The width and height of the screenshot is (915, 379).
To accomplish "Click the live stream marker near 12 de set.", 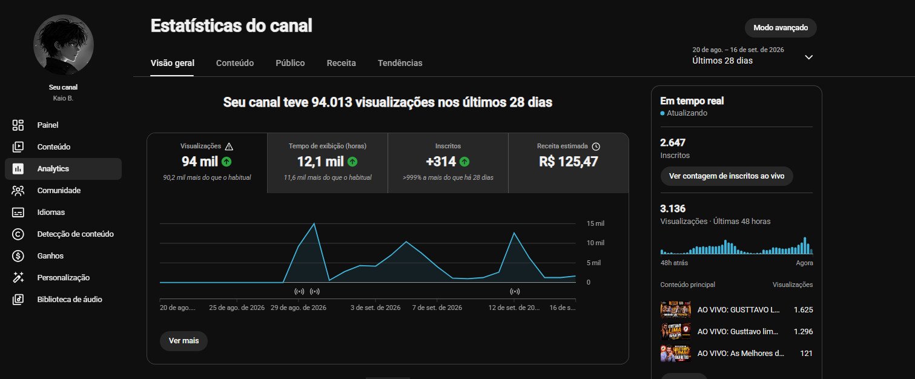I will [515, 291].
